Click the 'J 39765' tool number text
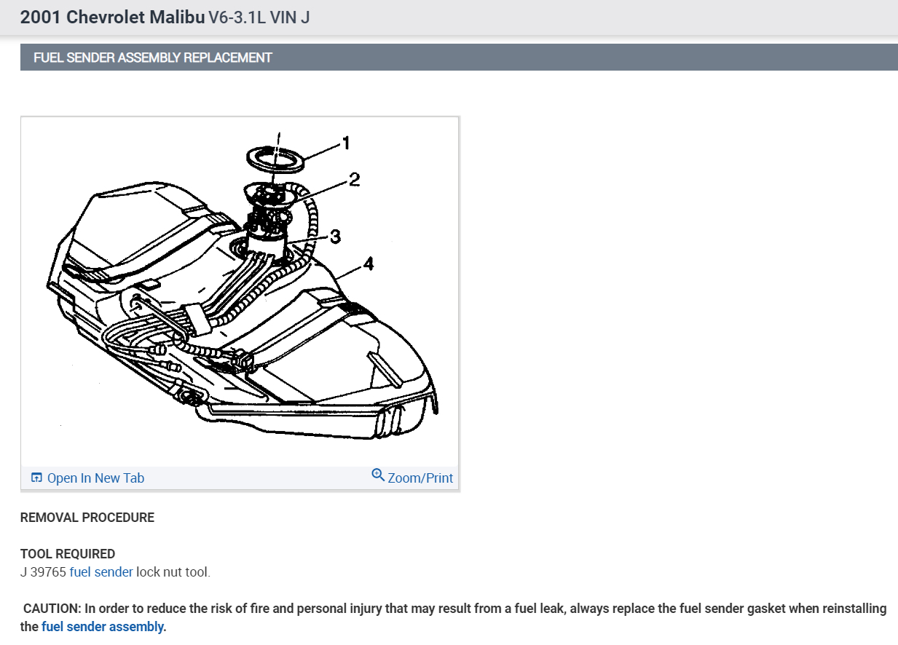898x645 pixels. [44, 572]
